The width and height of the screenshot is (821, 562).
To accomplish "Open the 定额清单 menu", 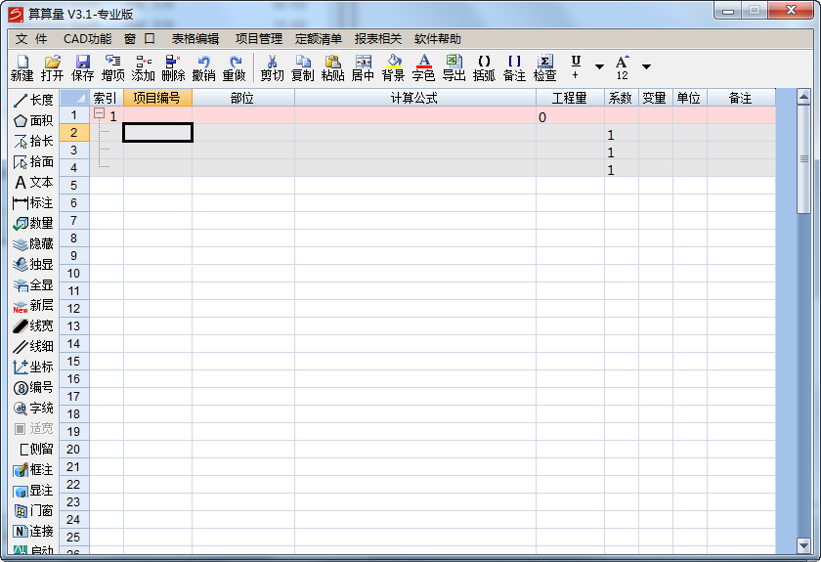I will (x=319, y=39).
